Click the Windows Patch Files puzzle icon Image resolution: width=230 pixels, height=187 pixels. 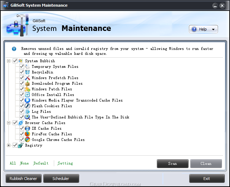[27, 89]
